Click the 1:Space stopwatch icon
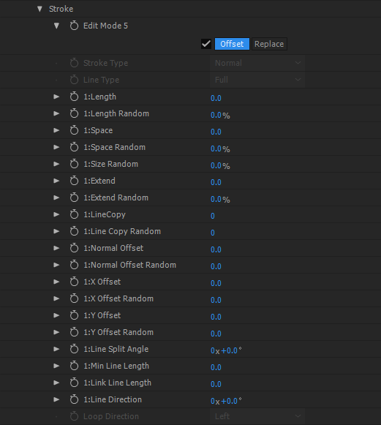The height and width of the screenshot is (425, 381). [x=74, y=130]
